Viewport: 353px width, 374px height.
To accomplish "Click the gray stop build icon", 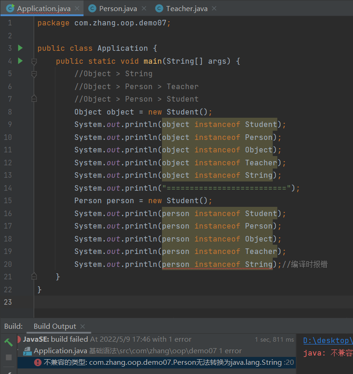I will pos(9,357).
